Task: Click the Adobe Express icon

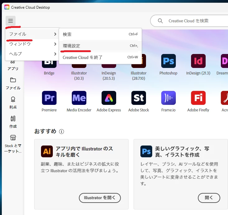Action: click(x=109, y=98)
